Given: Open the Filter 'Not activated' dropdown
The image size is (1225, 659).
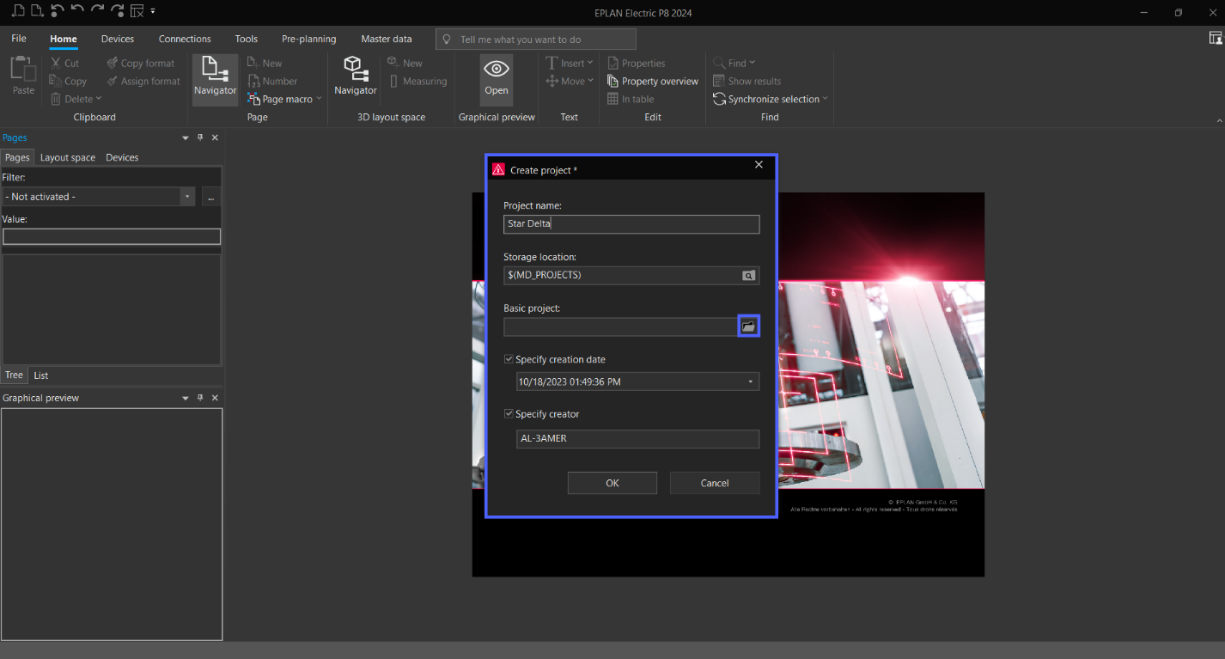Looking at the screenshot, I should tap(187, 197).
